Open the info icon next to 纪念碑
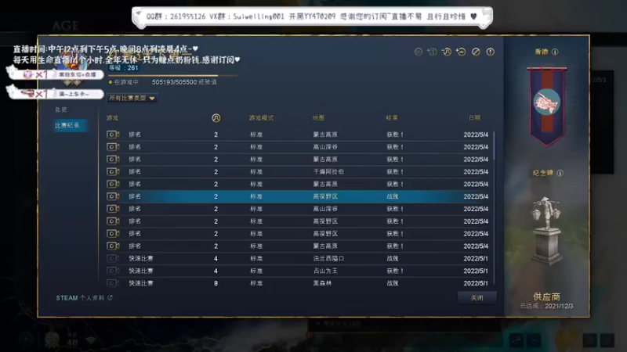The height and width of the screenshot is (352, 627). coord(560,173)
